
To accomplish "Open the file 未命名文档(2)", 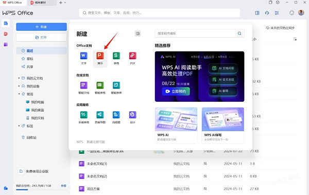I will click(x=97, y=176).
